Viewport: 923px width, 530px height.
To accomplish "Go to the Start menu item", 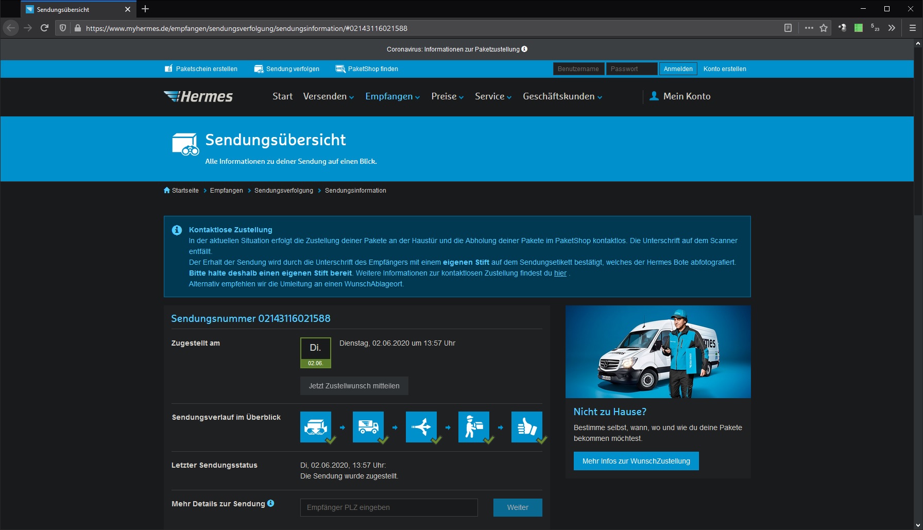I will point(282,96).
